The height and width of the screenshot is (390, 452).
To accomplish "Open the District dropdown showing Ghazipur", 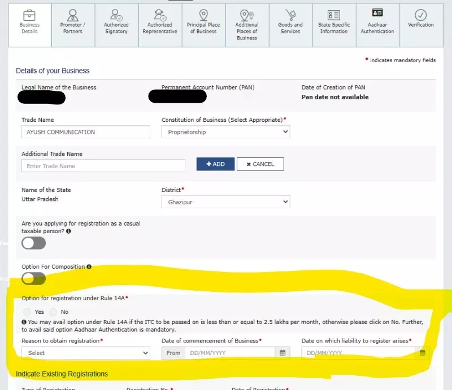I will point(225,201).
